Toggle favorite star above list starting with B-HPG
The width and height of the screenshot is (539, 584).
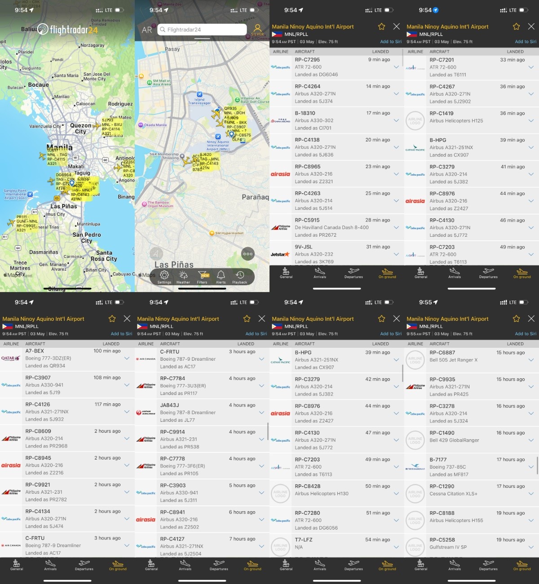pos(382,319)
